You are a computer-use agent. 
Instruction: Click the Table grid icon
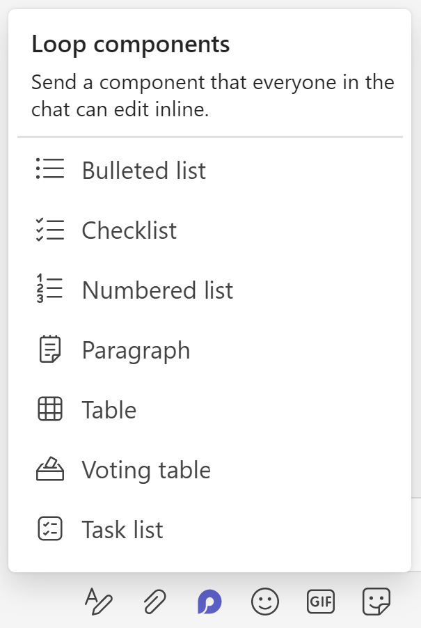(x=49, y=409)
